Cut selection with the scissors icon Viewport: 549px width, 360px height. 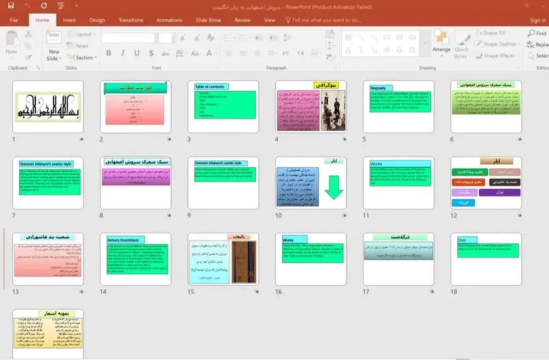click(x=29, y=34)
